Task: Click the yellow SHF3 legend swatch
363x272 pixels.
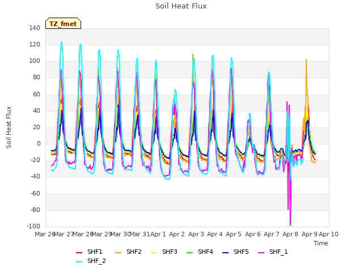Action: tap(154, 253)
